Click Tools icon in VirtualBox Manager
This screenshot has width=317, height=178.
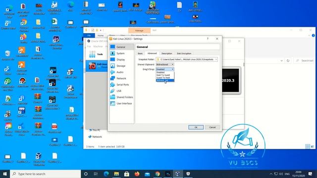coord(93,54)
